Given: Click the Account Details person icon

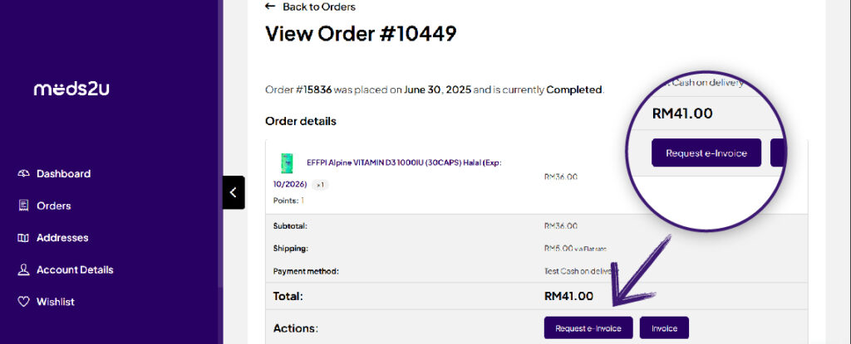Looking at the screenshot, I should tap(23, 270).
